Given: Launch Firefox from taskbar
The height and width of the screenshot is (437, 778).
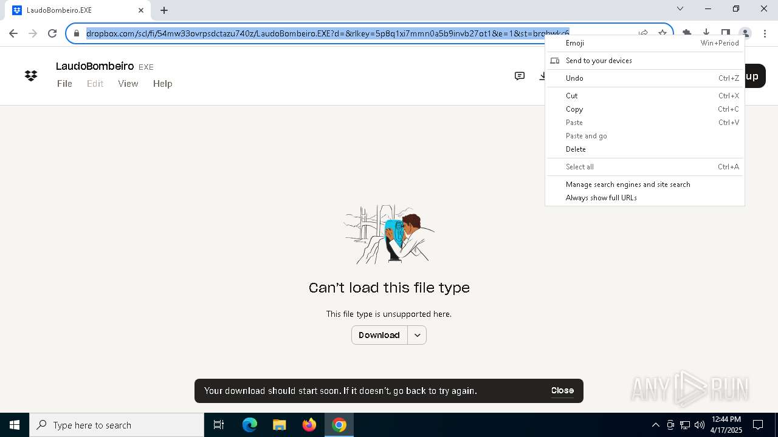Looking at the screenshot, I should pos(309,425).
